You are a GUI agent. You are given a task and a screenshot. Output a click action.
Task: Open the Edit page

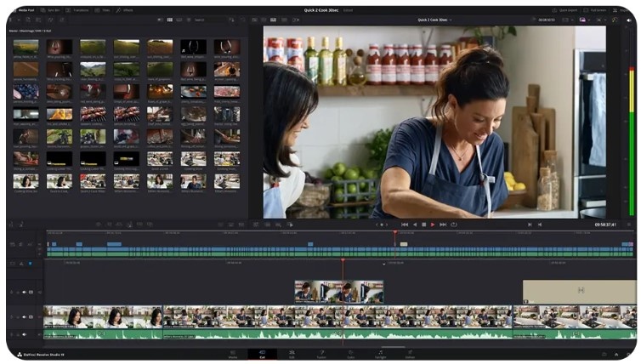tap(292, 354)
